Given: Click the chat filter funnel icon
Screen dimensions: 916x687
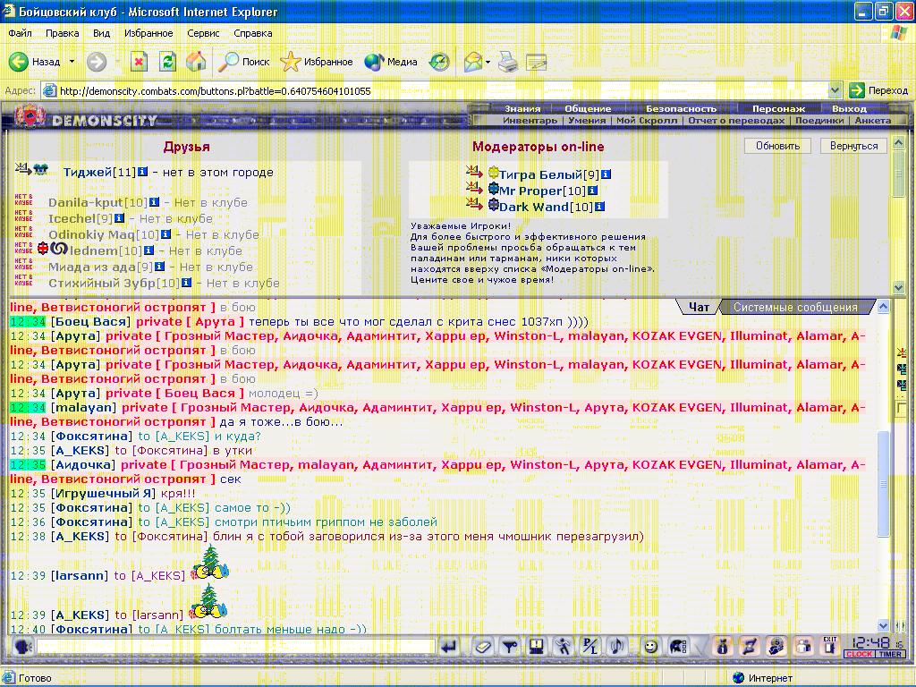Looking at the screenshot, I should click(x=509, y=646).
